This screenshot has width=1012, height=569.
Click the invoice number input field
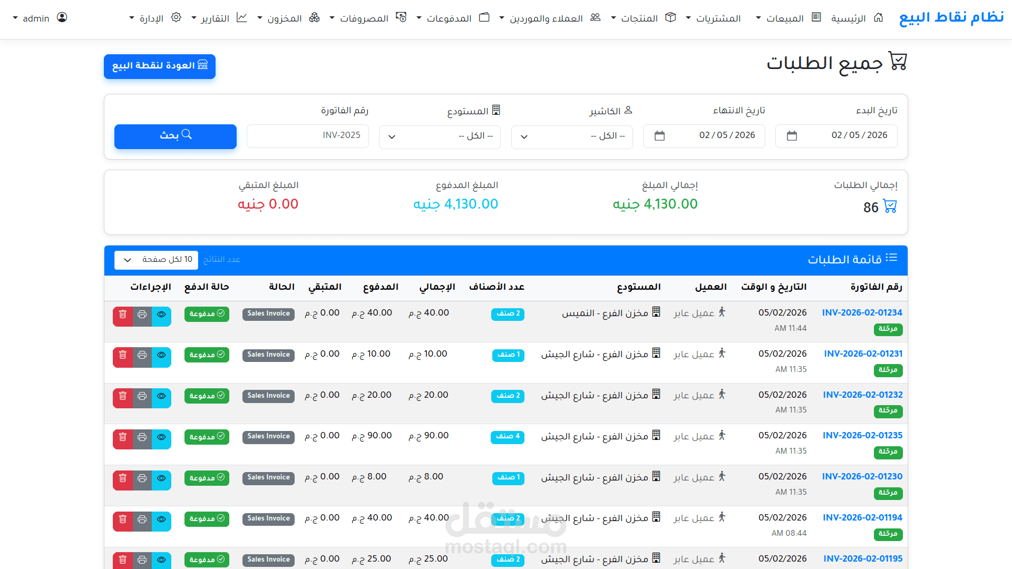click(308, 136)
